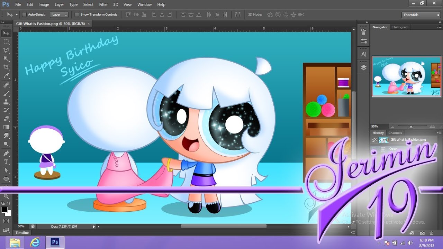This screenshot has width=443, height=249.
Task: Select the Magic Wand tool
Action: click(x=6, y=59)
